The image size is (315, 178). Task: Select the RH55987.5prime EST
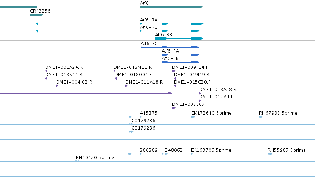coord(270,154)
